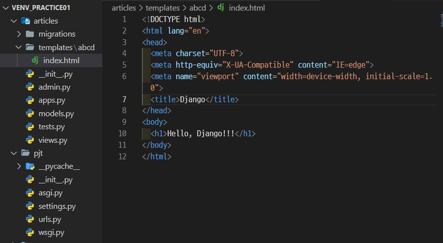
Task: Click the Python icon next to apps.py
Action: tap(30, 100)
